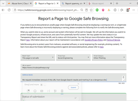Submit the Safe Browsing report
Image resolution: width=138 pixels, height=101 pixels.
[73, 87]
